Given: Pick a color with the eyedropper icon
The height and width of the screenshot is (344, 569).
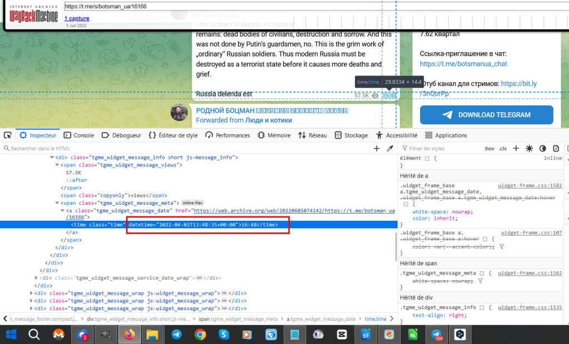Looking at the screenshot, I should (390, 148).
